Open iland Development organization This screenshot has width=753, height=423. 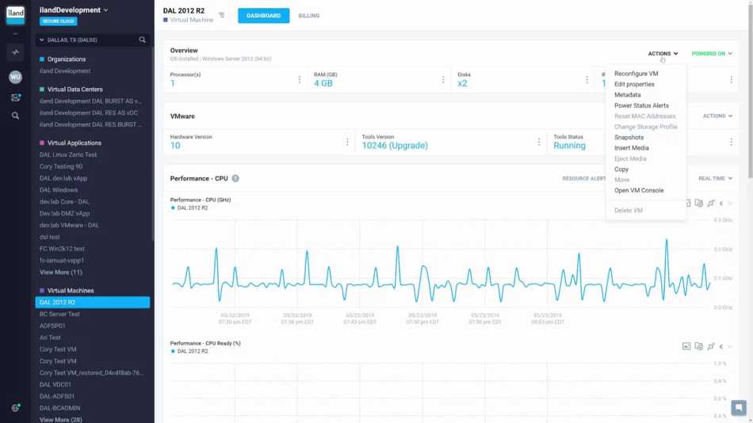pos(65,71)
